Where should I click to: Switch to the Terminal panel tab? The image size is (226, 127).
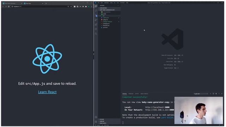[125, 94]
